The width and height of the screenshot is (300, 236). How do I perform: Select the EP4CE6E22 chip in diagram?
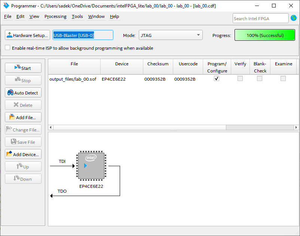91,165
